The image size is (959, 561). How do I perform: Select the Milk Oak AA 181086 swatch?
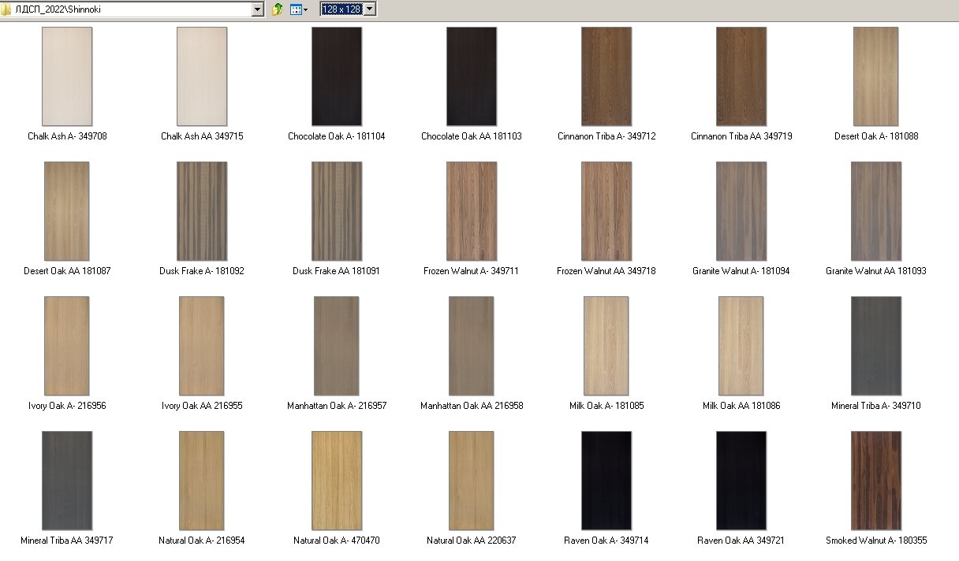click(741, 346)
